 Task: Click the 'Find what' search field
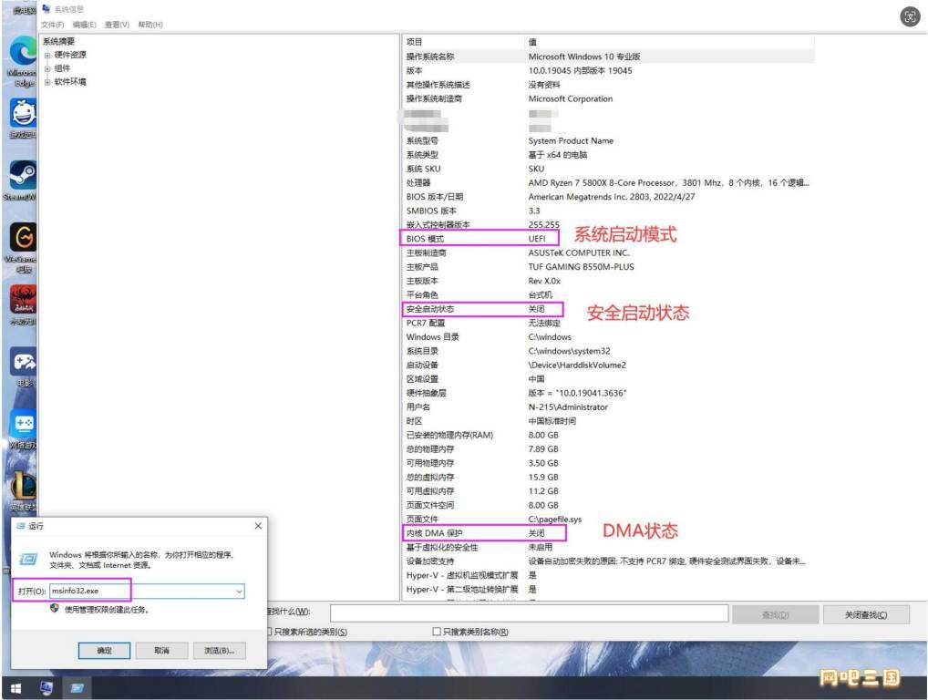529,613
